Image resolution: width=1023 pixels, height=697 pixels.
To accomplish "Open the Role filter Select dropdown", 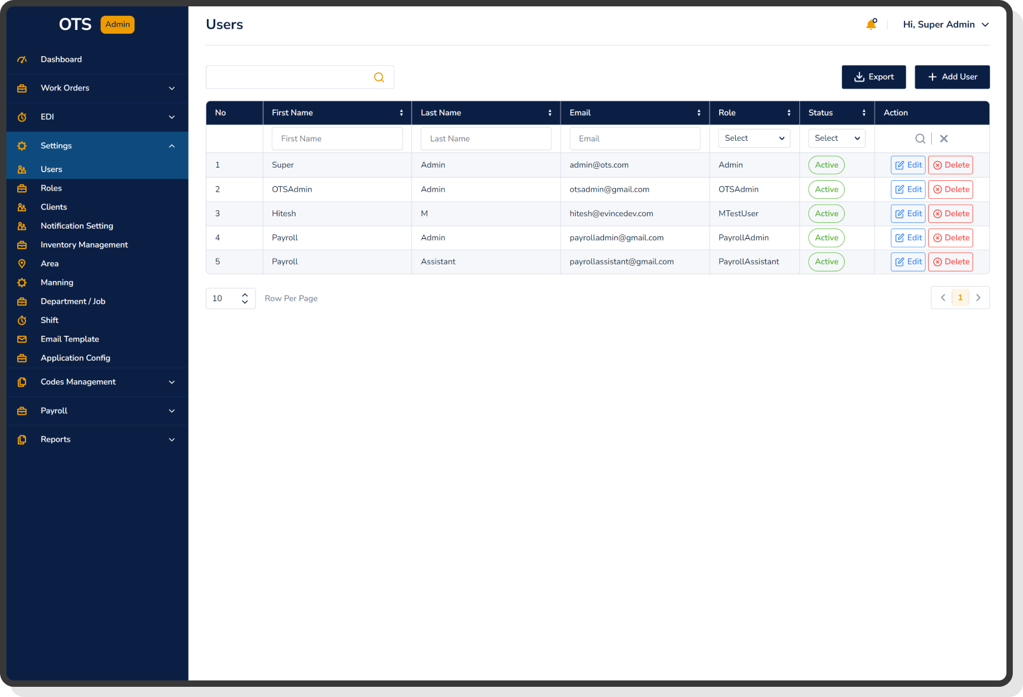I will point(754,138).
